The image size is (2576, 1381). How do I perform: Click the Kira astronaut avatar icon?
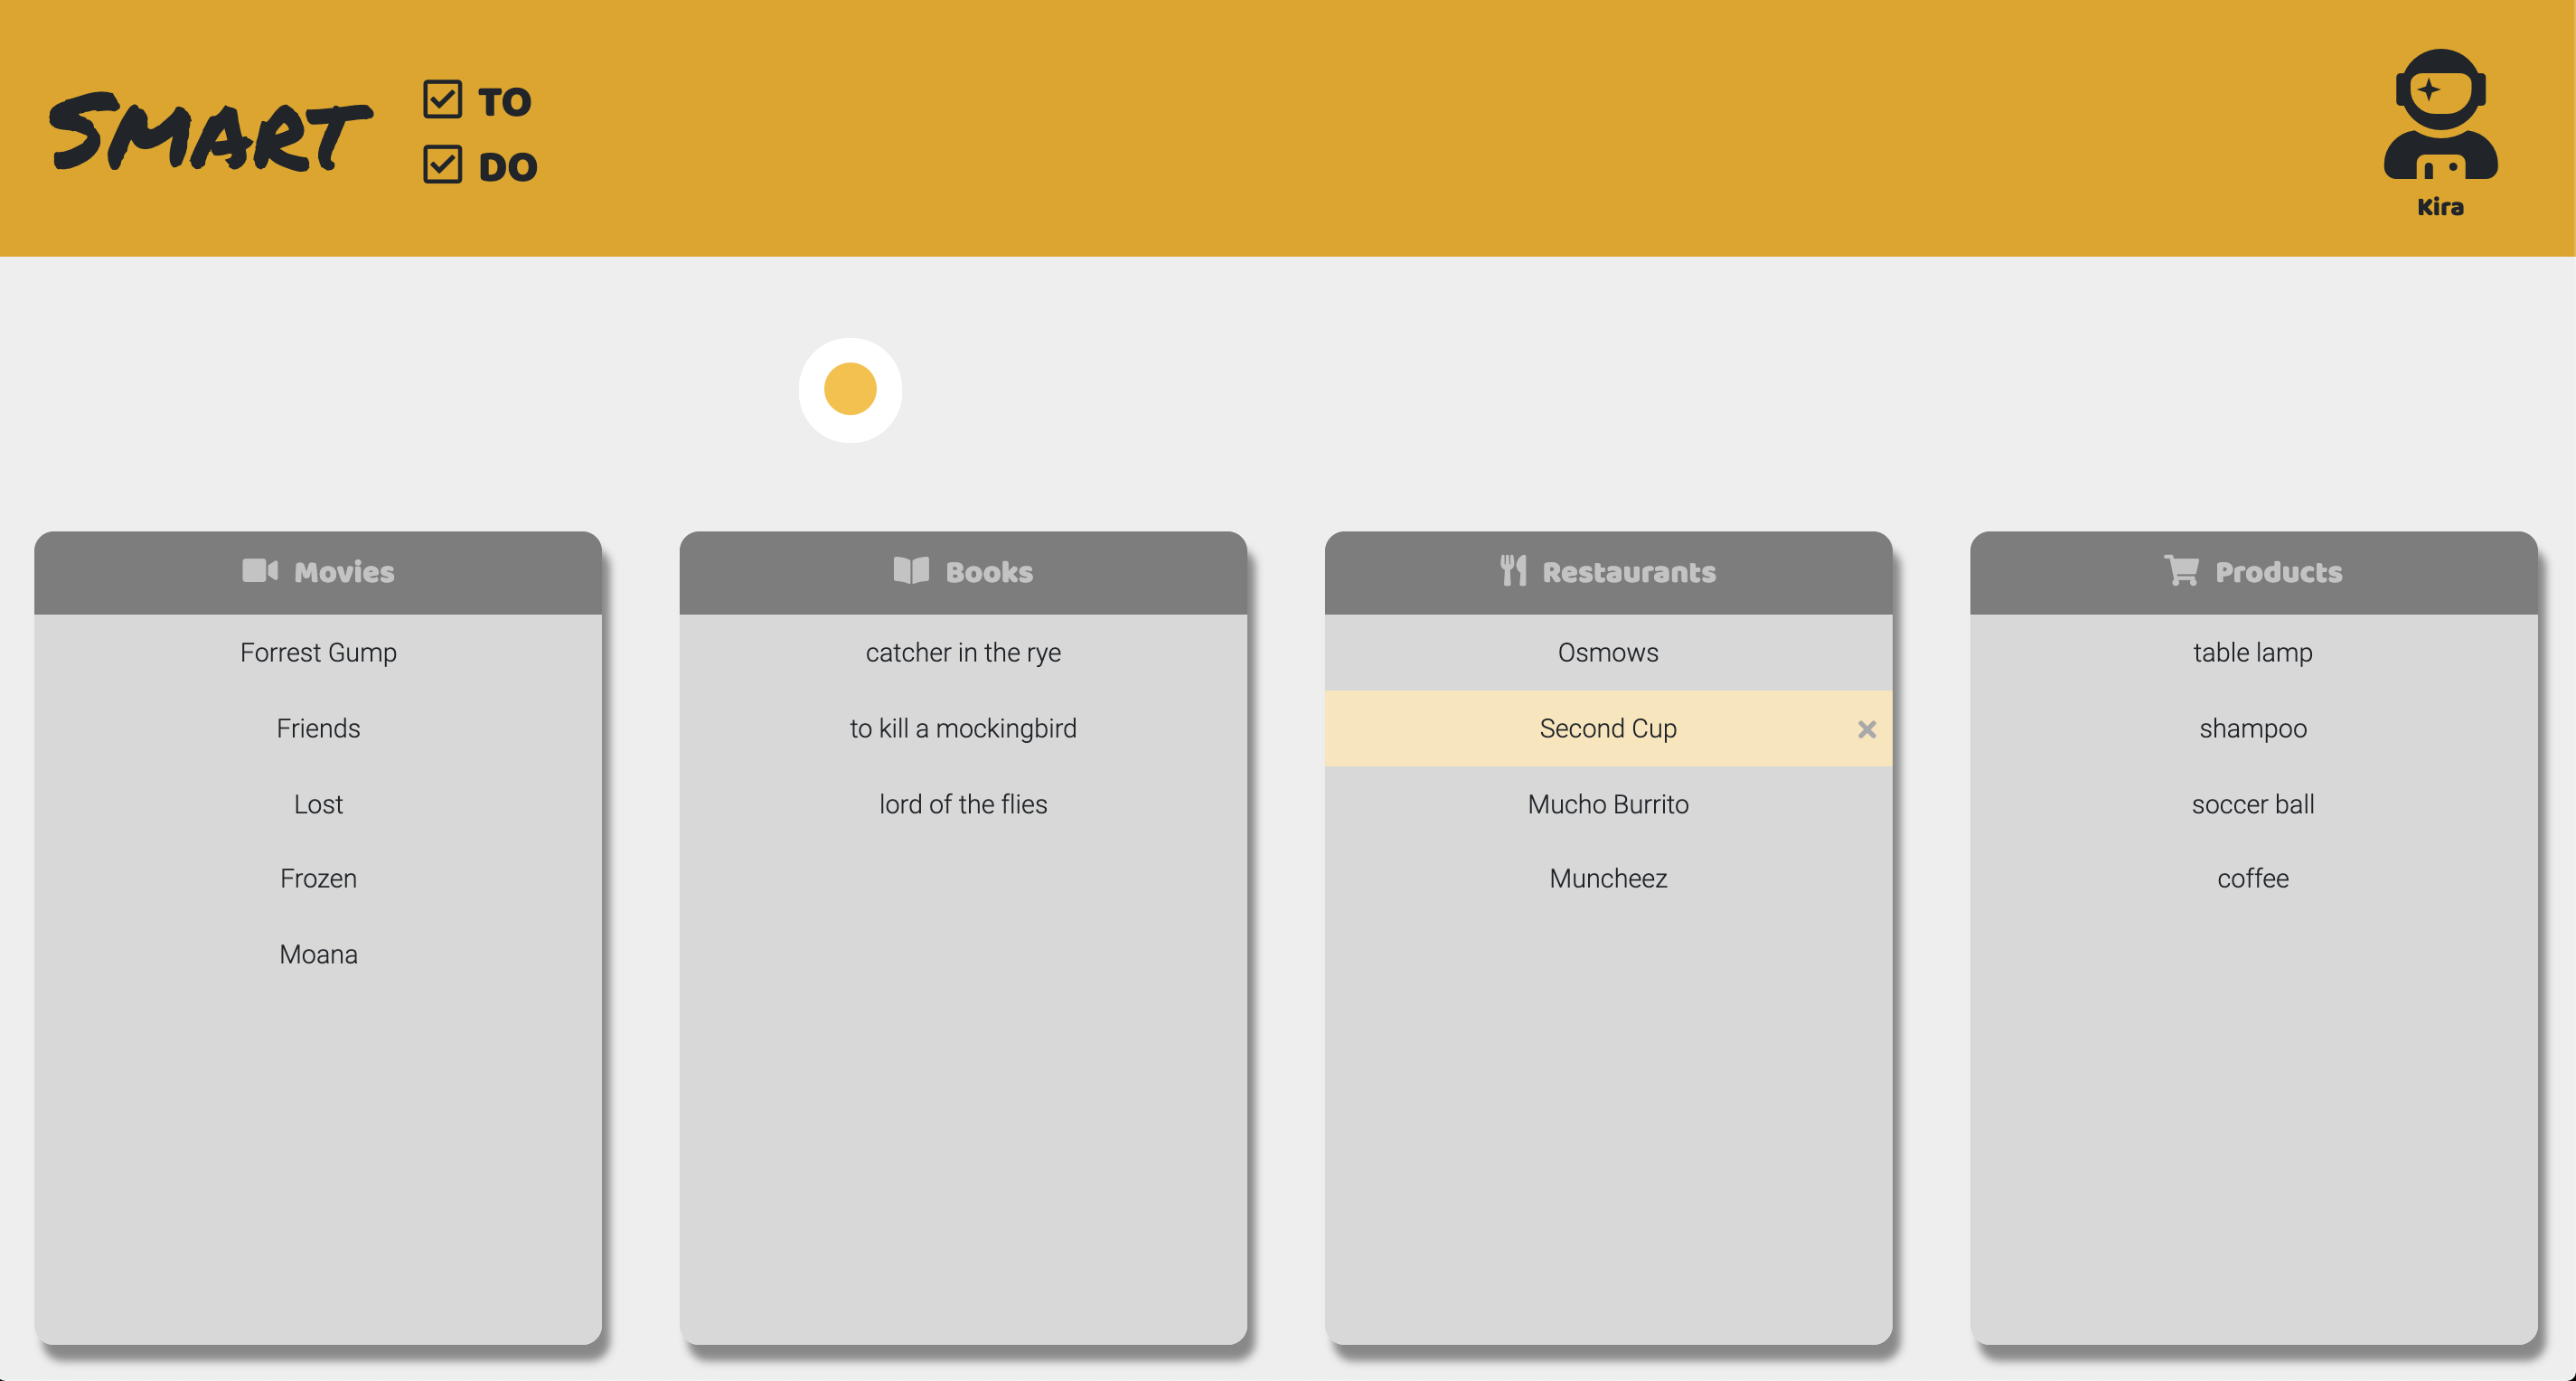(2440, 115)
